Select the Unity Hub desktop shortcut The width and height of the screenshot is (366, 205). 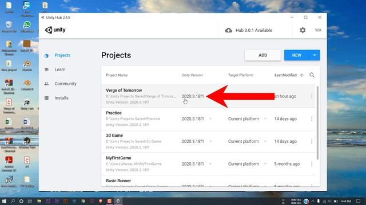(x=27, y=104)
